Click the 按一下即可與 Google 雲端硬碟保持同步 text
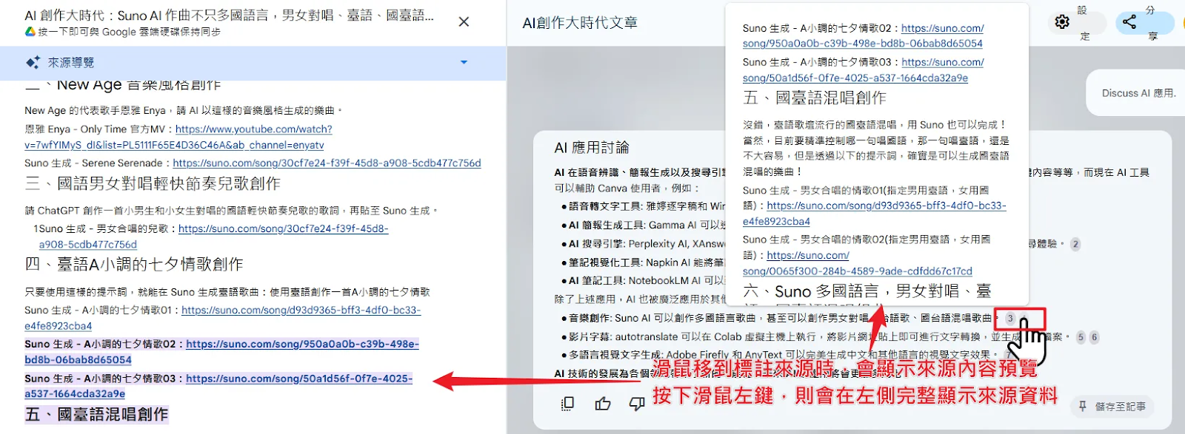 click(x=129, y=32)
